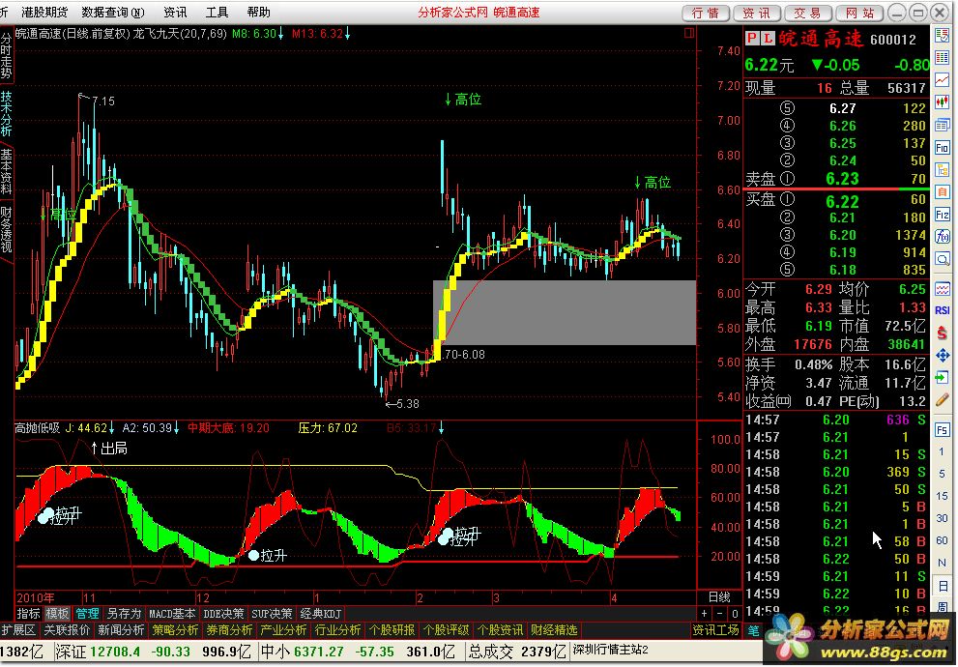Image resolution: width=958 pixels, height=667 pixels.
Task: Click the 扩展区 button
Action: [x=19, y=629]
